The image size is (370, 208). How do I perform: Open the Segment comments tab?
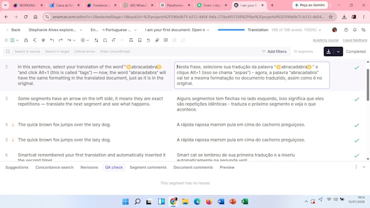(148, 167)
